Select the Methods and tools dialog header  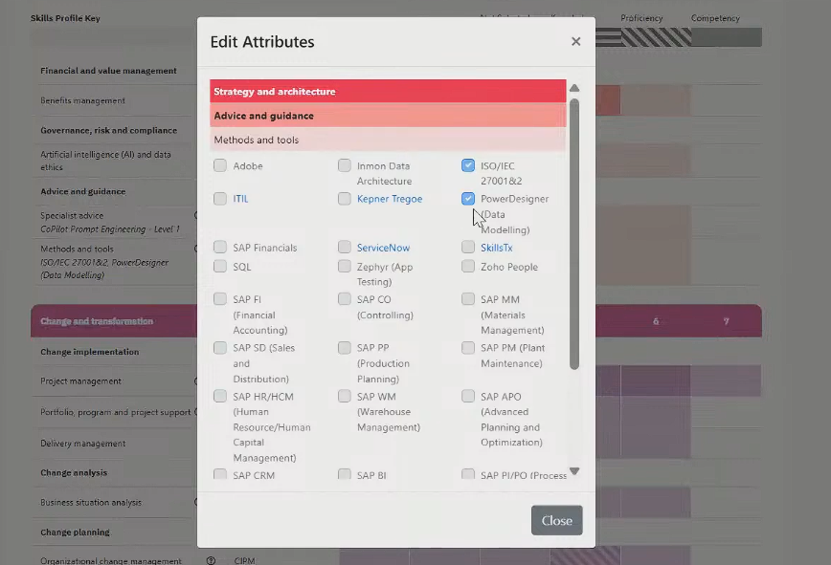click(388, 140)
